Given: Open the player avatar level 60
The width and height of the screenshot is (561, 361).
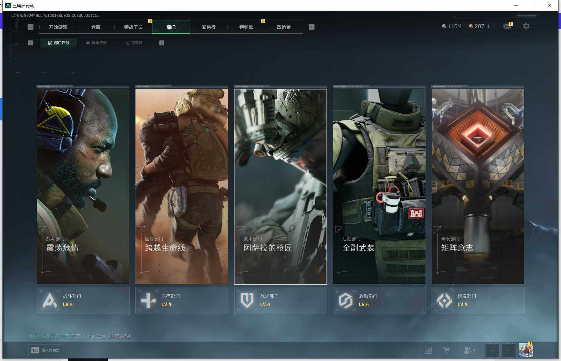Looking at the screenshot, I should point(526,350).
